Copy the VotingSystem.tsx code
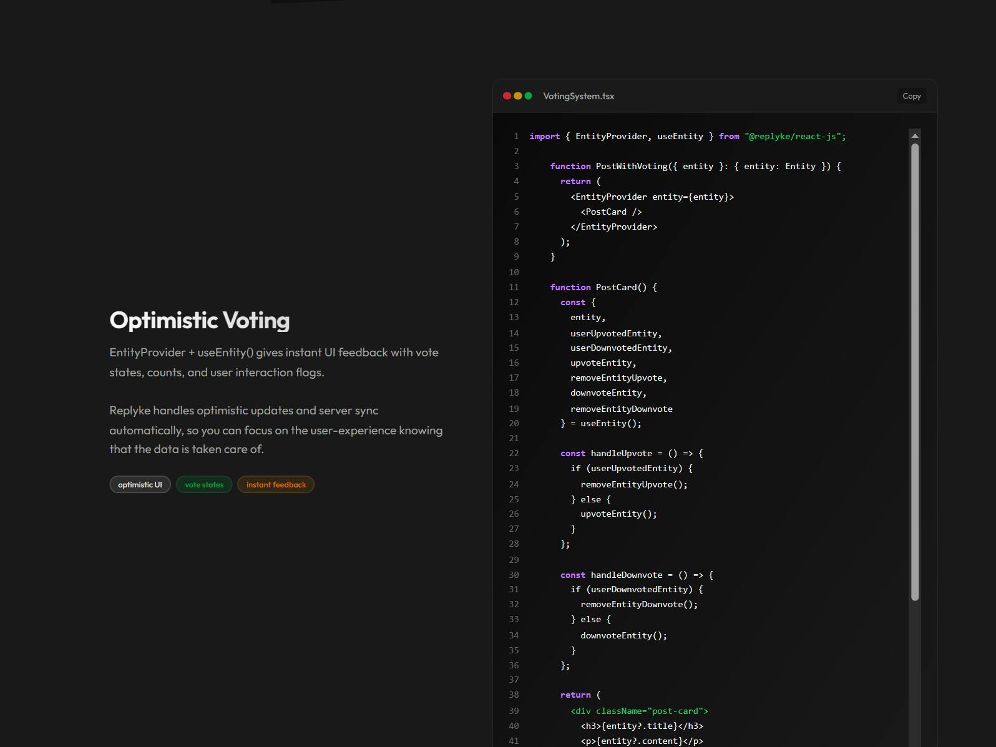This screenshot has height=747, width=996. (911, 96)
